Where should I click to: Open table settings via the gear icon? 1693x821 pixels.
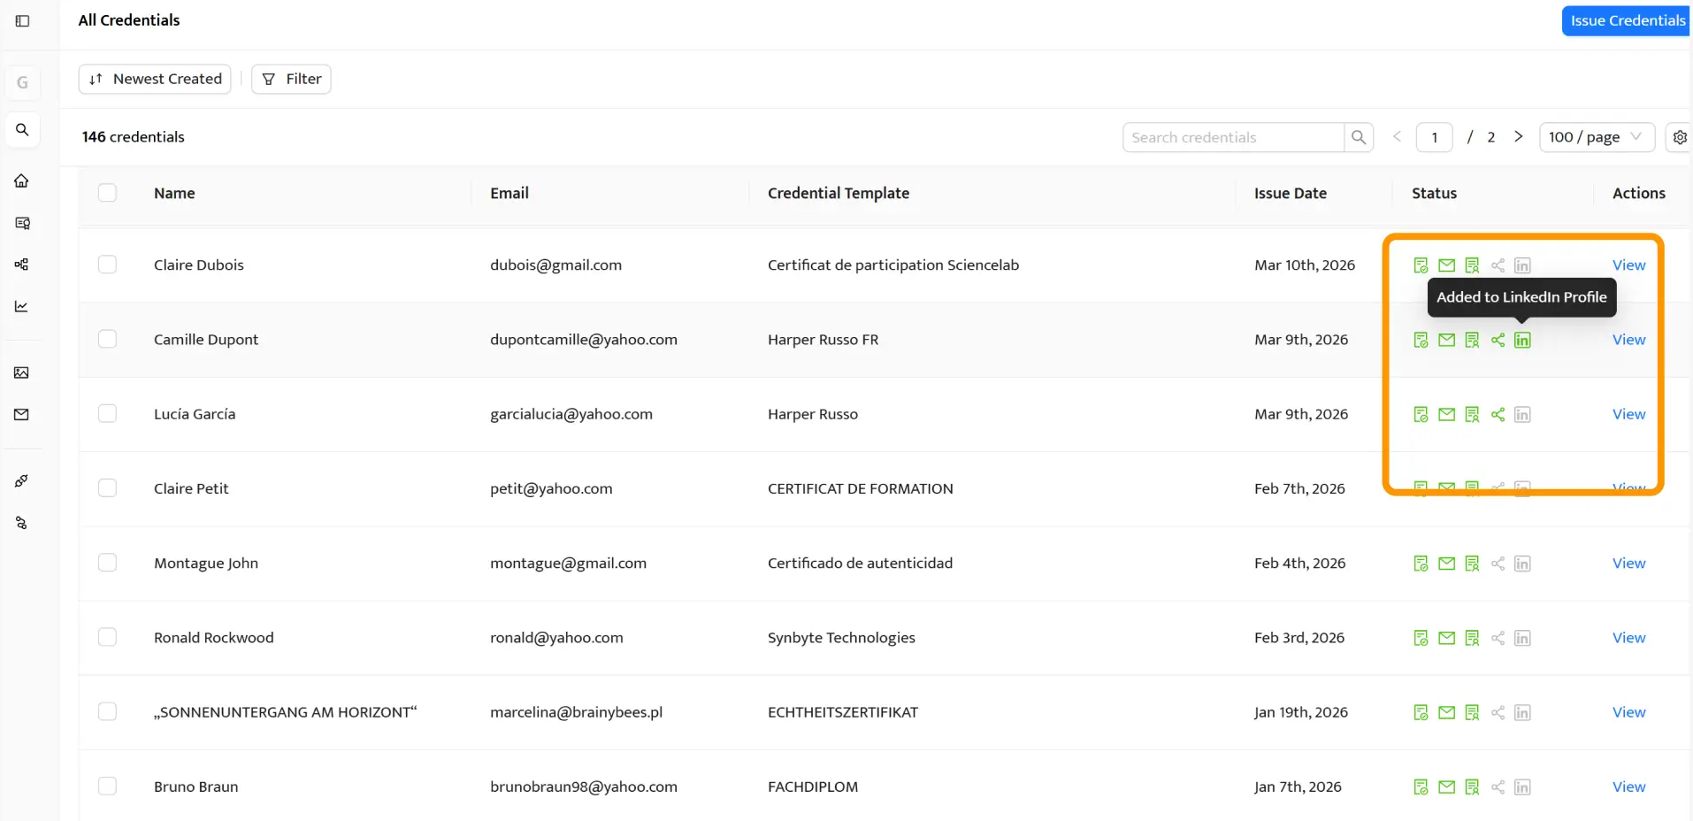pos(1679,137)
